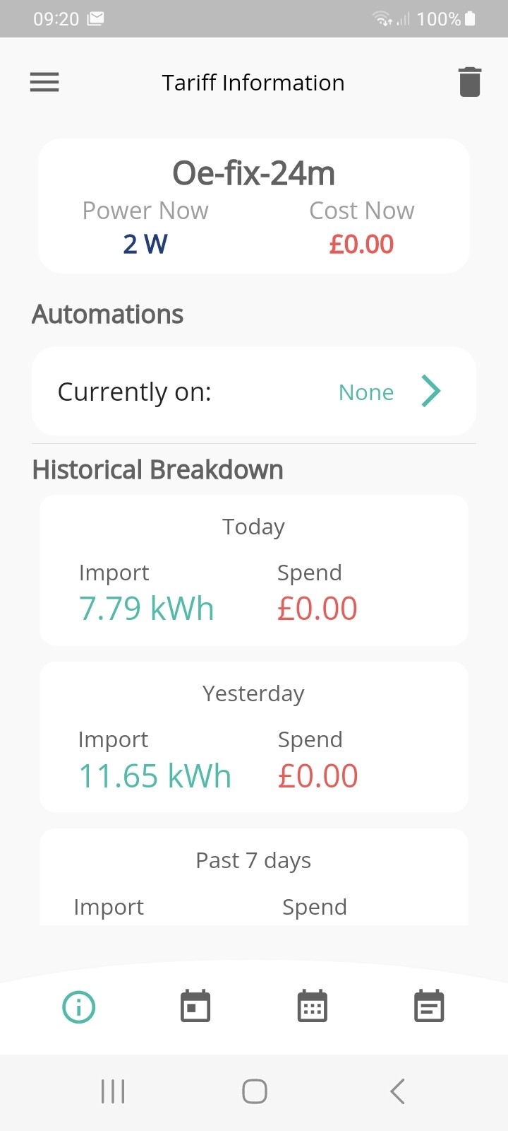Open the single-day calendar view icon

pos(195,1006)
